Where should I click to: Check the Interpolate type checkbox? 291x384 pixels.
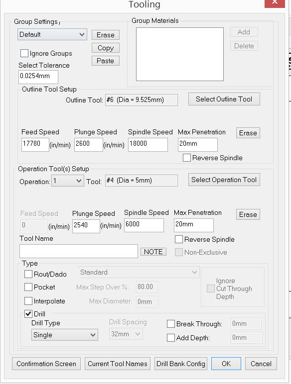pos(28,301)
